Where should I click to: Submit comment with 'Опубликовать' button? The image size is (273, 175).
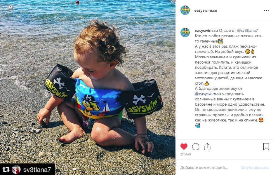tap(255, 167)
